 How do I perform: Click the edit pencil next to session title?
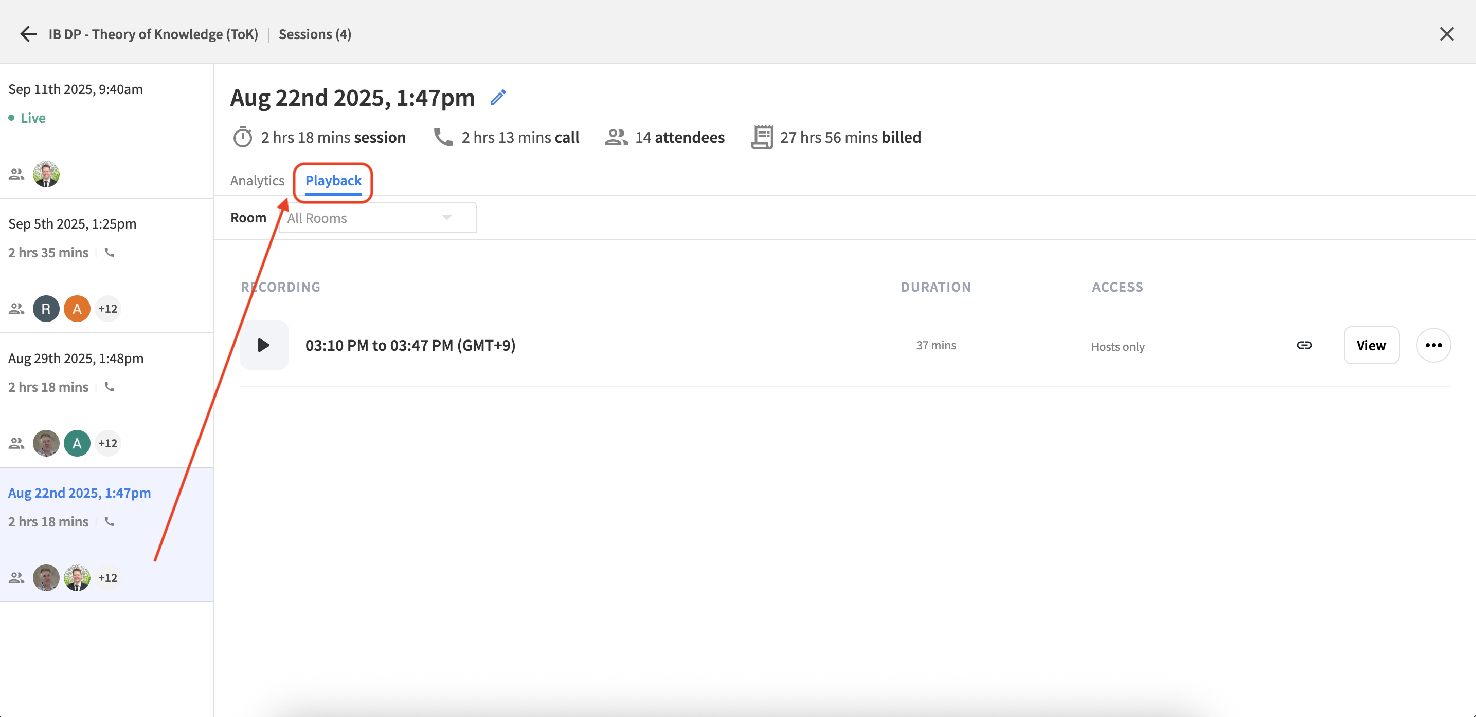pos(497,97)
